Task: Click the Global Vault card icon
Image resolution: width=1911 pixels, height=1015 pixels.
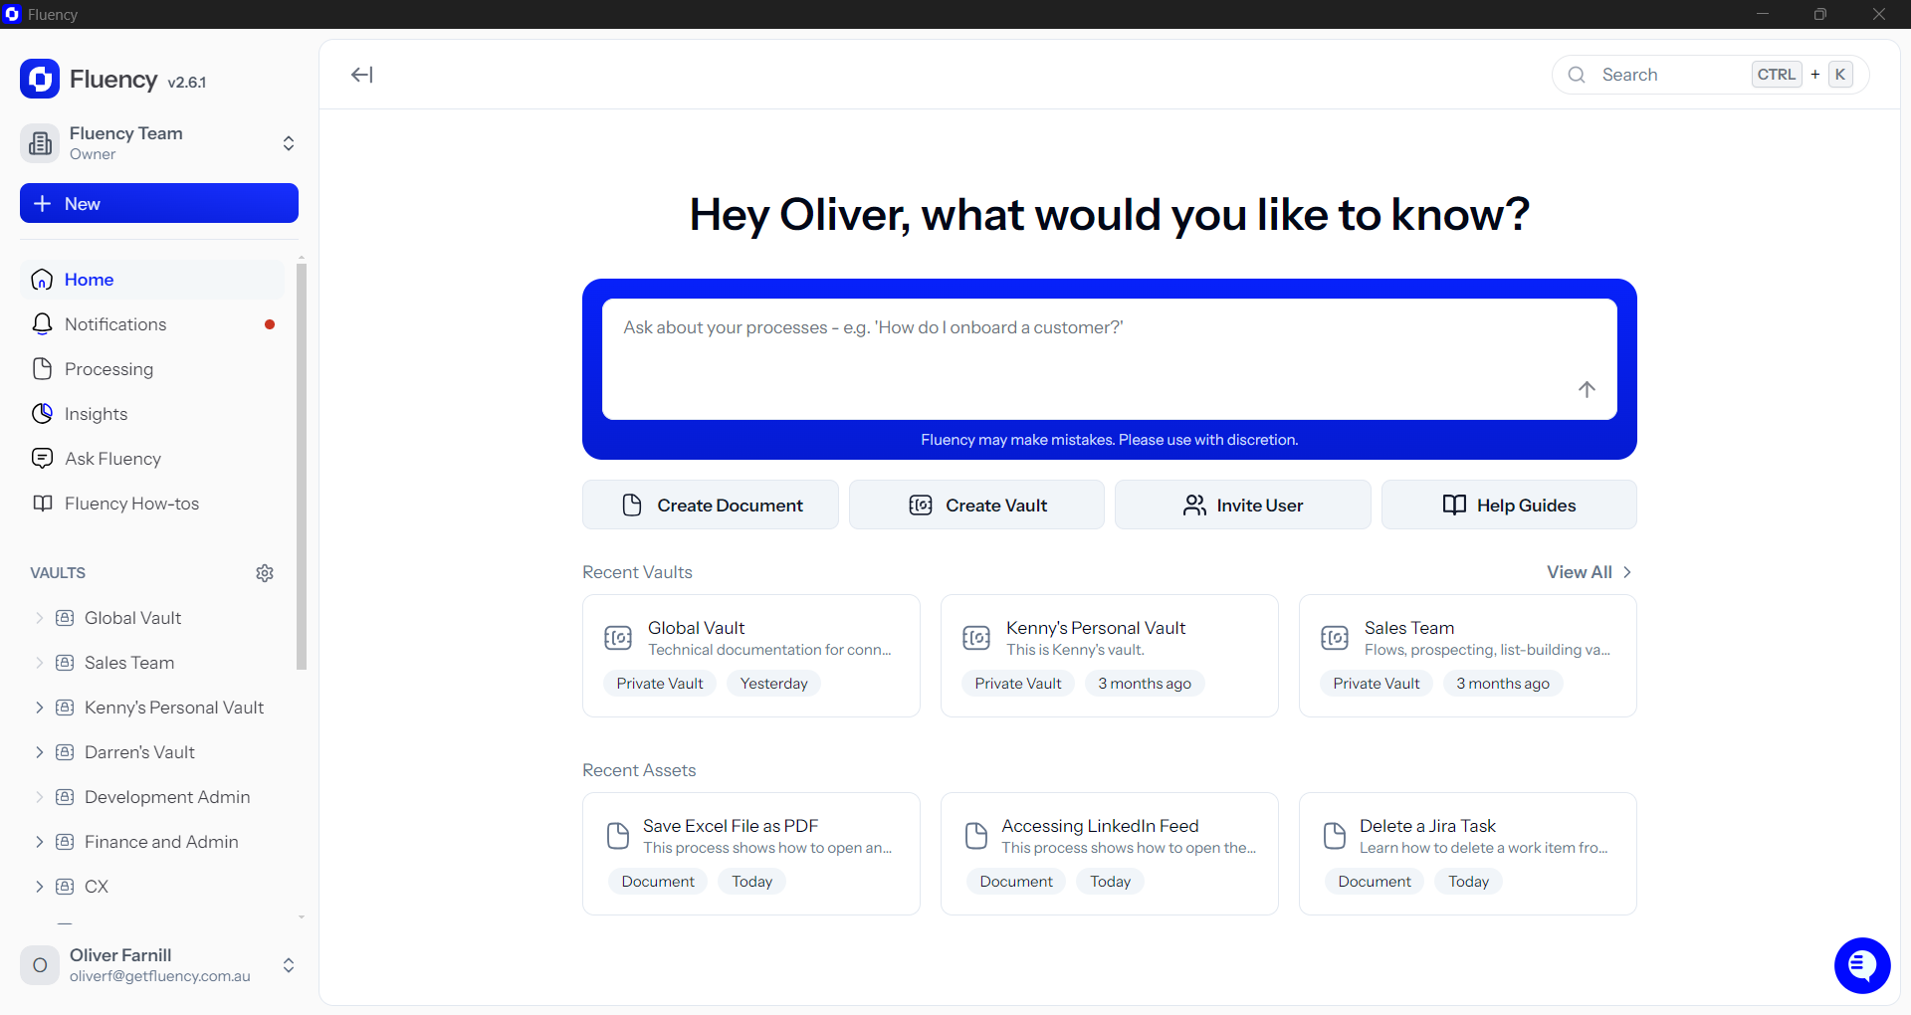Action: click(618, 638)
